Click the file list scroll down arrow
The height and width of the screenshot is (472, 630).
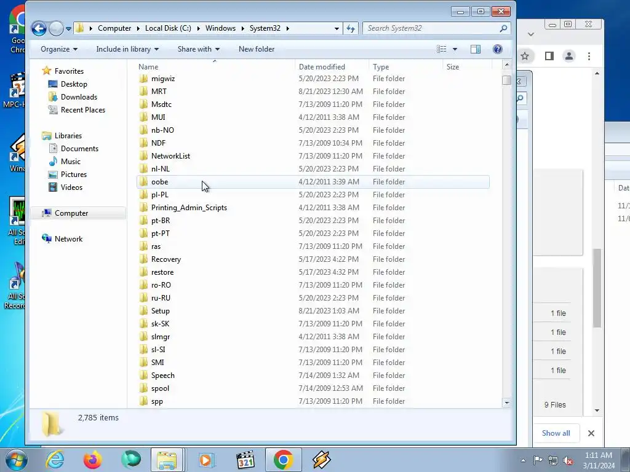[506, 403]
